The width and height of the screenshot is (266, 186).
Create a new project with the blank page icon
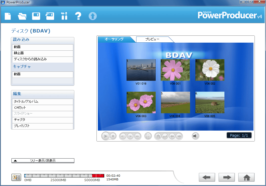8,16
